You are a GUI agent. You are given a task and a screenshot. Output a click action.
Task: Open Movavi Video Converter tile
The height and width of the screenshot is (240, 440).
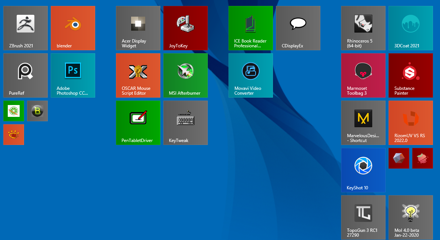(251, 75)
